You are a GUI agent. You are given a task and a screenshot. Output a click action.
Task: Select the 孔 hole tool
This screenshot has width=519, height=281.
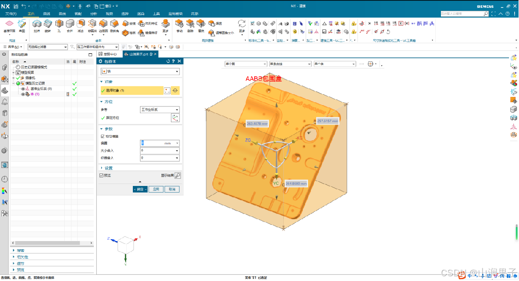59,26
